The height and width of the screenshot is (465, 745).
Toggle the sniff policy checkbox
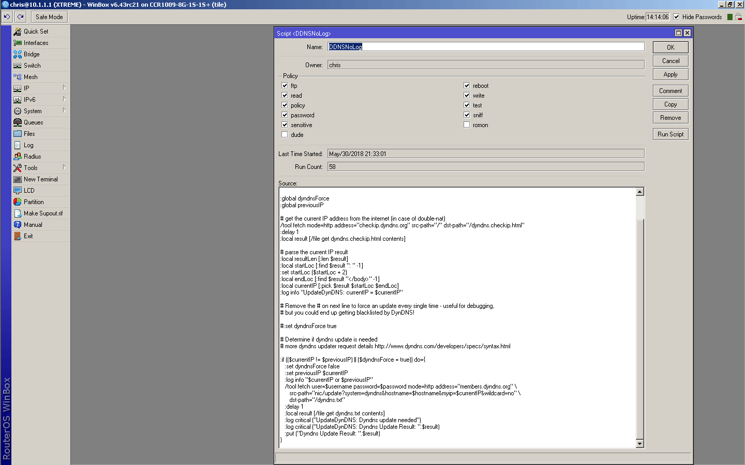point(467,115)
